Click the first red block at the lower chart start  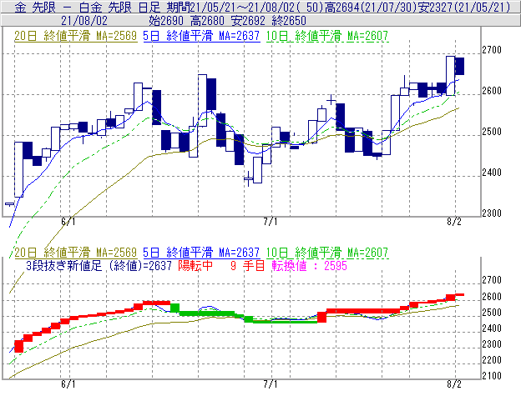click(x=19, y=346)
